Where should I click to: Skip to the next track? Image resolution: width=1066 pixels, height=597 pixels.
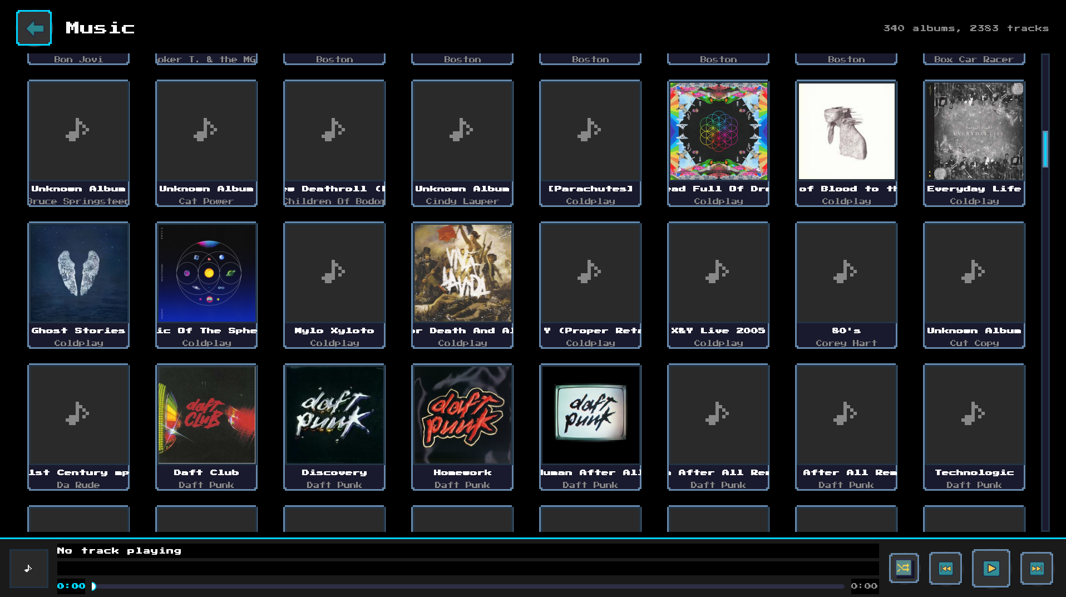click(x=1037, y=568)
